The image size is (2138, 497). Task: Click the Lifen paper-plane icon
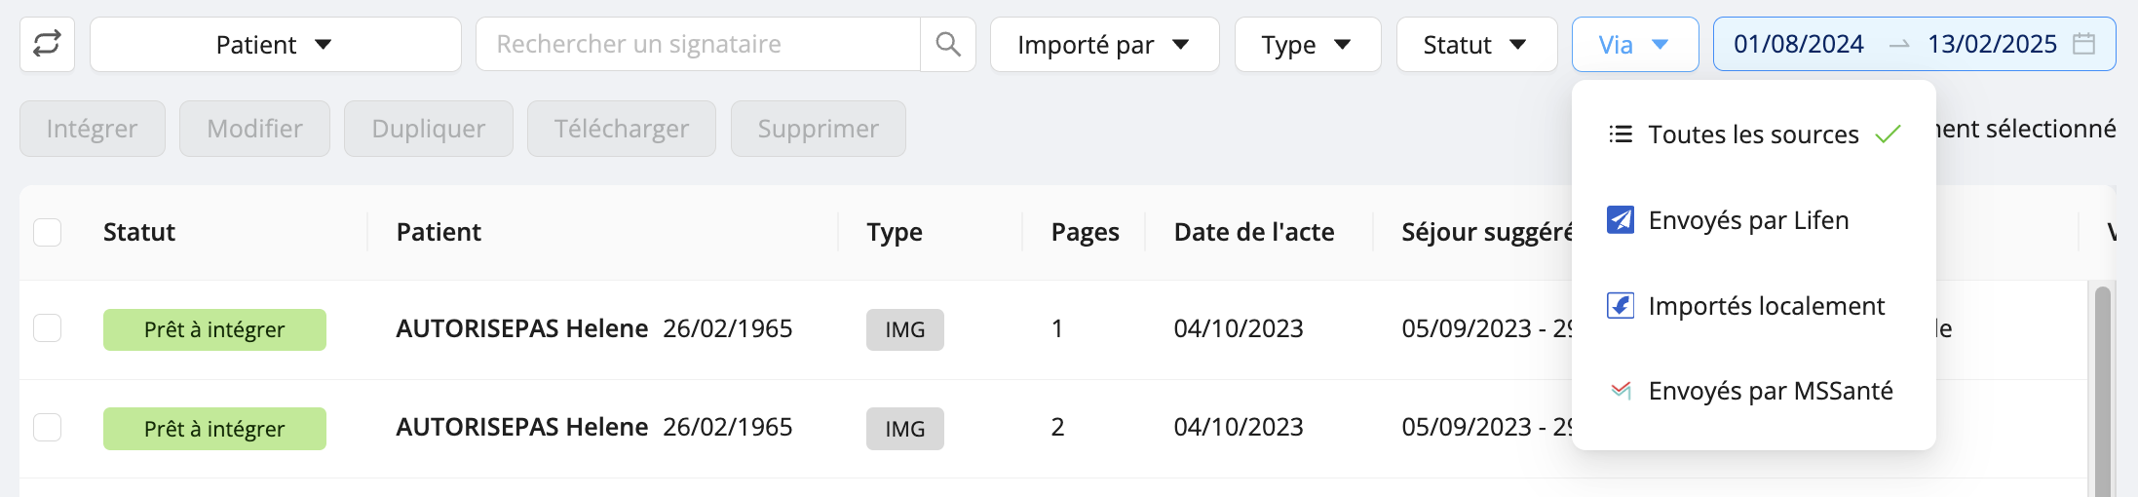tap(1620, 220)
